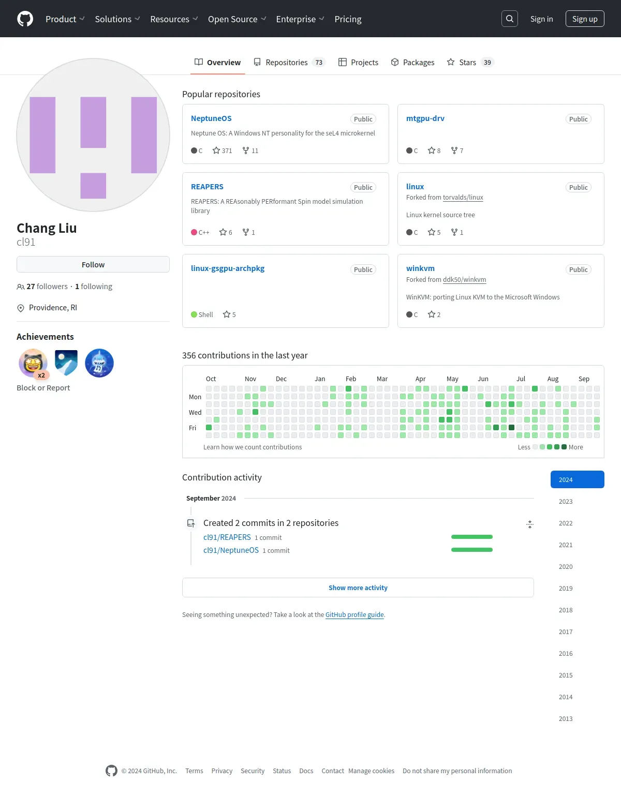Click the footer GitHub logo
This screenshot has height=798, width=621.
coord(111,771)
